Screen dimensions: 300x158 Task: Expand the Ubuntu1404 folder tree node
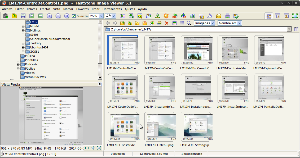pos(23,47)
